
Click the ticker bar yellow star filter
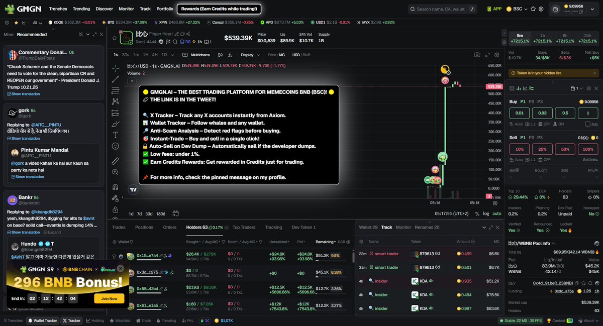click(16, 23)
